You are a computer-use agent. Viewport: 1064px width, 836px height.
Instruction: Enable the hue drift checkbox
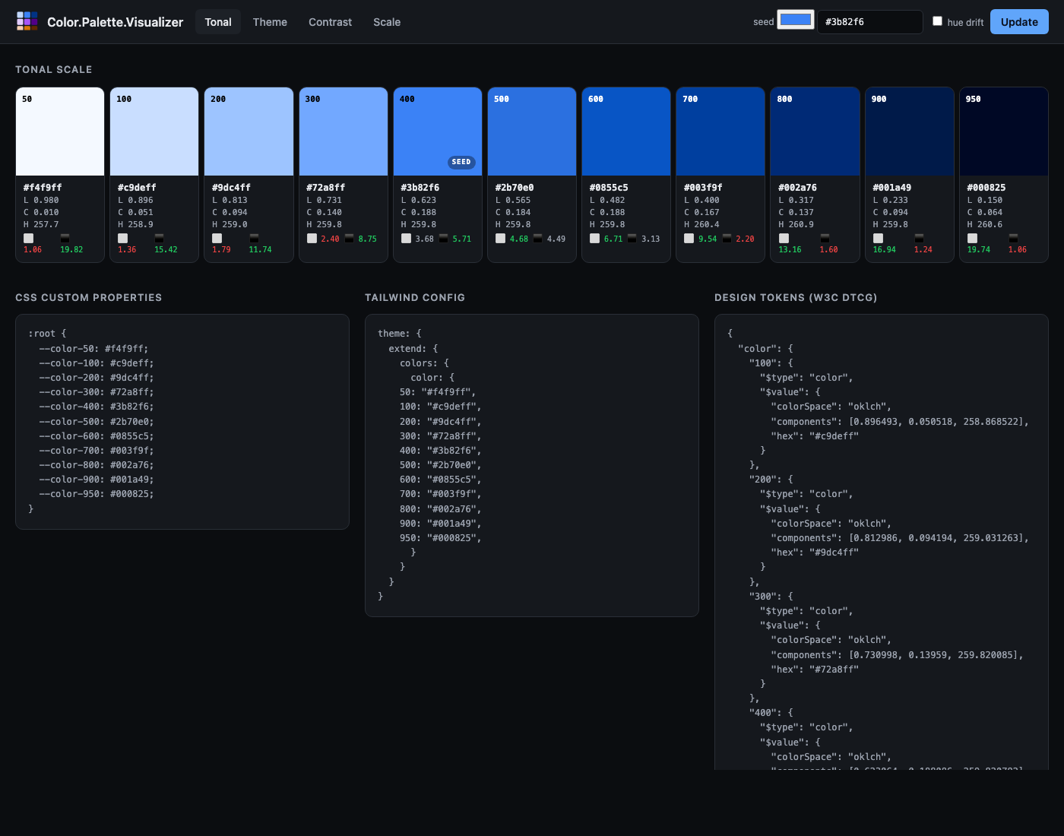[937, 21]
